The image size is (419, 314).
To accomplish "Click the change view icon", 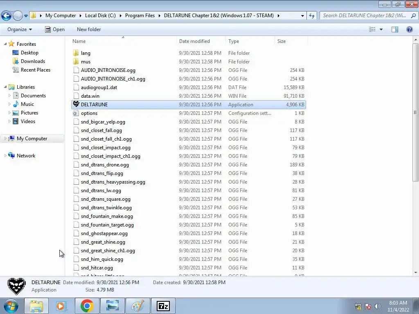I will point(372,29).
